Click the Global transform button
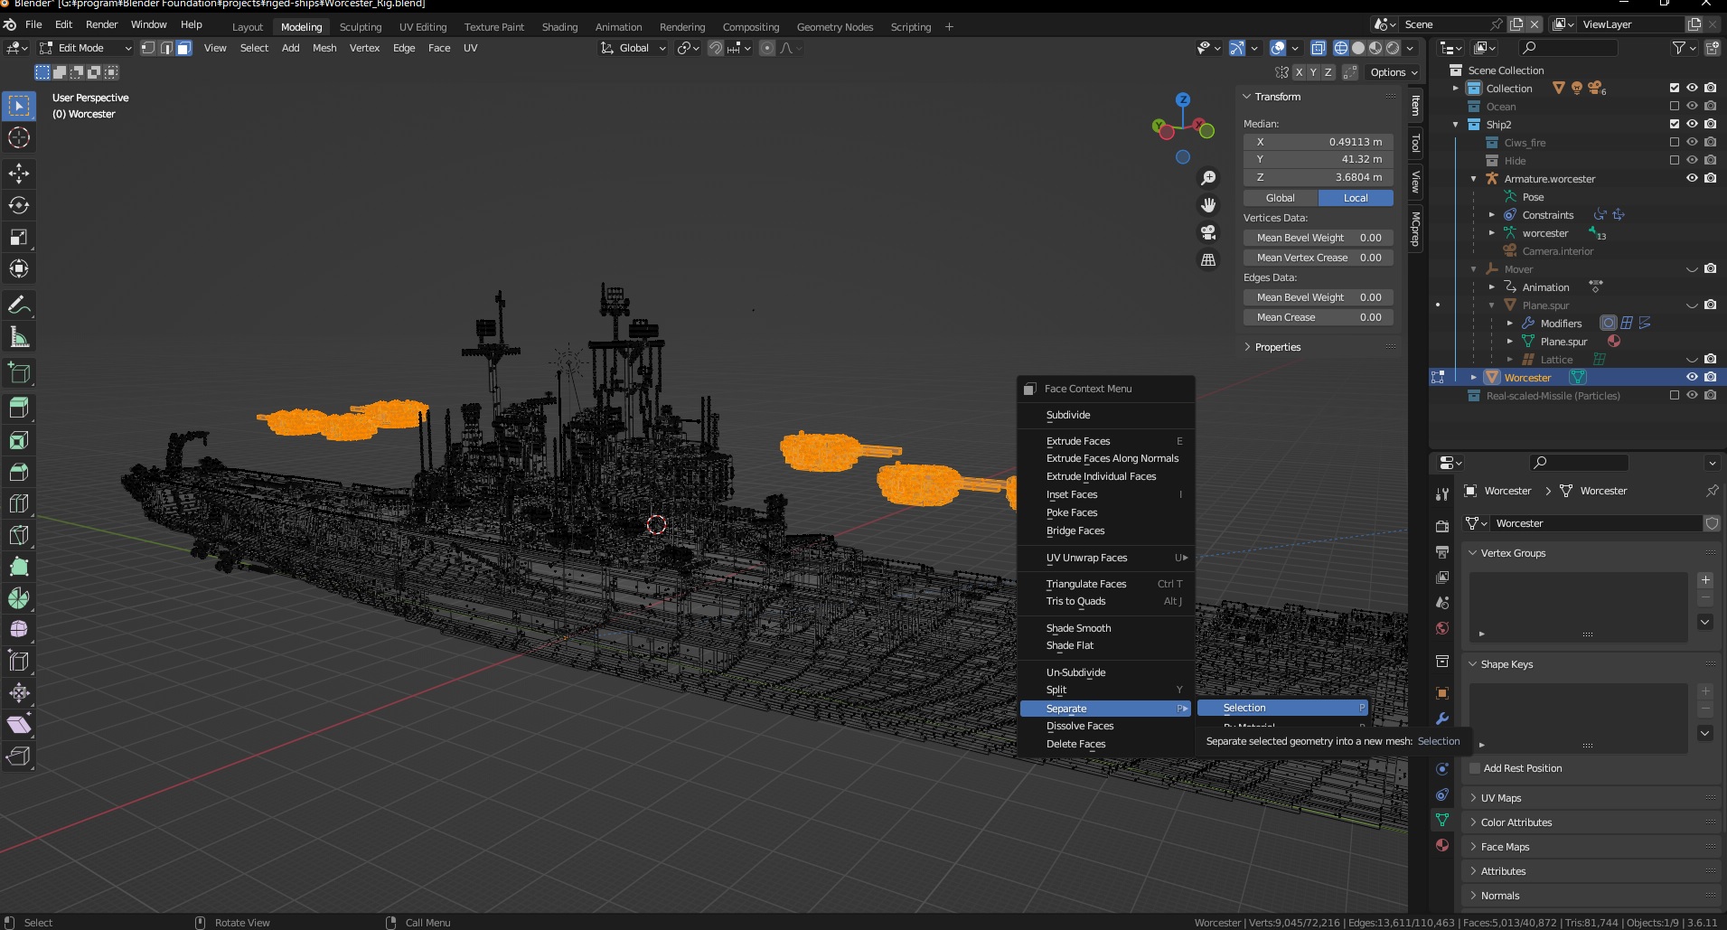Image resolution: width=1727 pixels, height=930 pixels. [1280, 198]
